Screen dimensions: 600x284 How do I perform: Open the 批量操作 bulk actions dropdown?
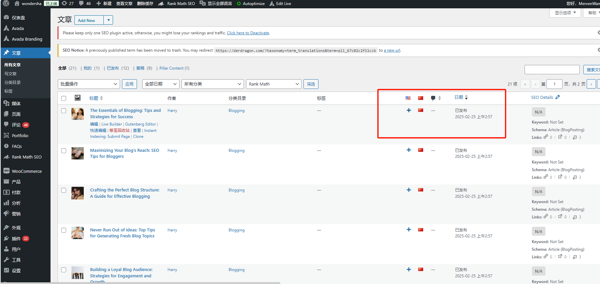tap(89, 84)
